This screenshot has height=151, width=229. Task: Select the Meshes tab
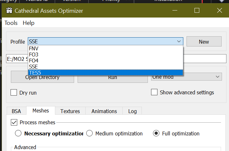tap(41, 111)
